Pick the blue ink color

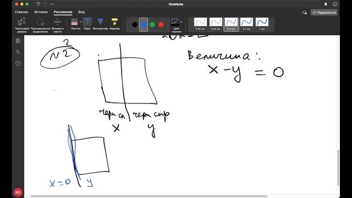point(144,25)
